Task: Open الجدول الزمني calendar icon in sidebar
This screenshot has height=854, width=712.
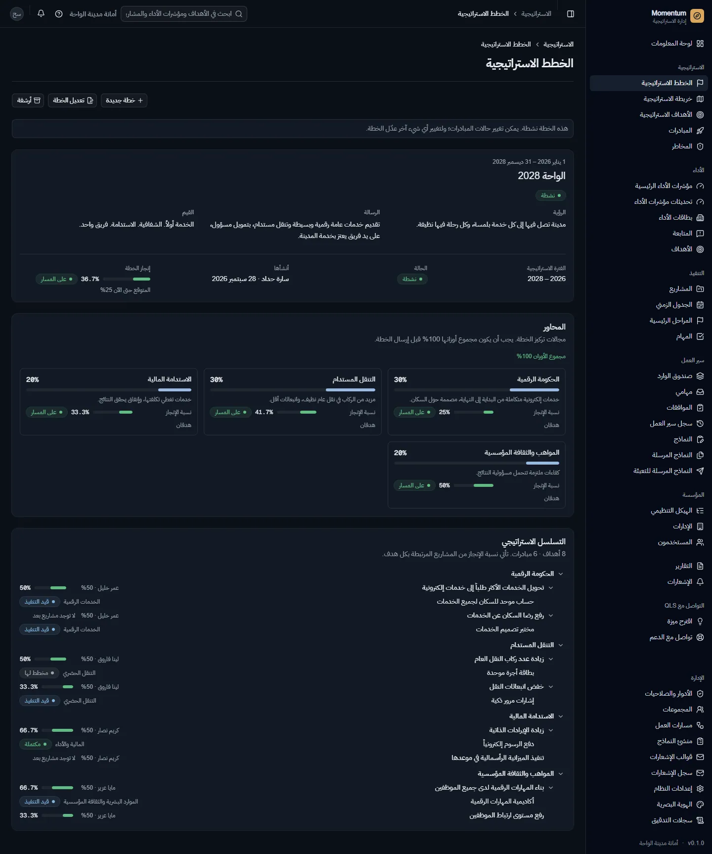Action: (x=700, y=305)
